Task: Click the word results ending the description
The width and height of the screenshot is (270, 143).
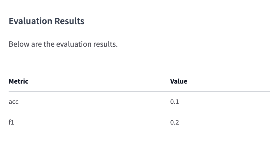Action: (105, 44)
